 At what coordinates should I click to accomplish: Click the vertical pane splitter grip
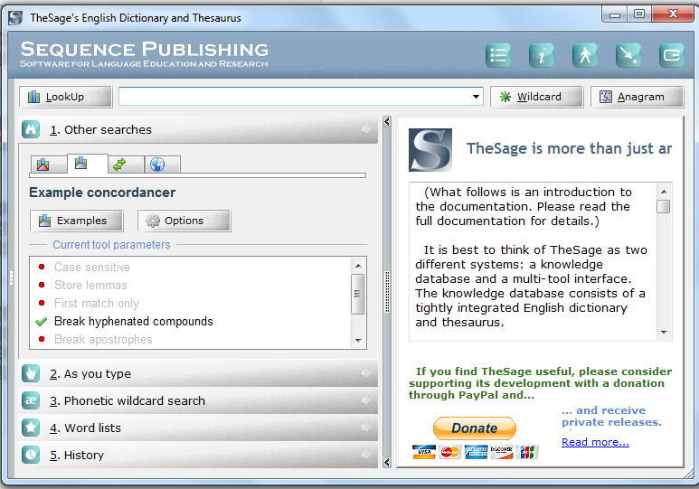[x=387, y=292]
